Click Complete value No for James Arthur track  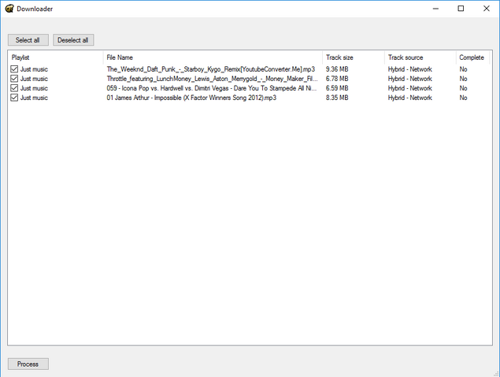[x=463, y=98]
